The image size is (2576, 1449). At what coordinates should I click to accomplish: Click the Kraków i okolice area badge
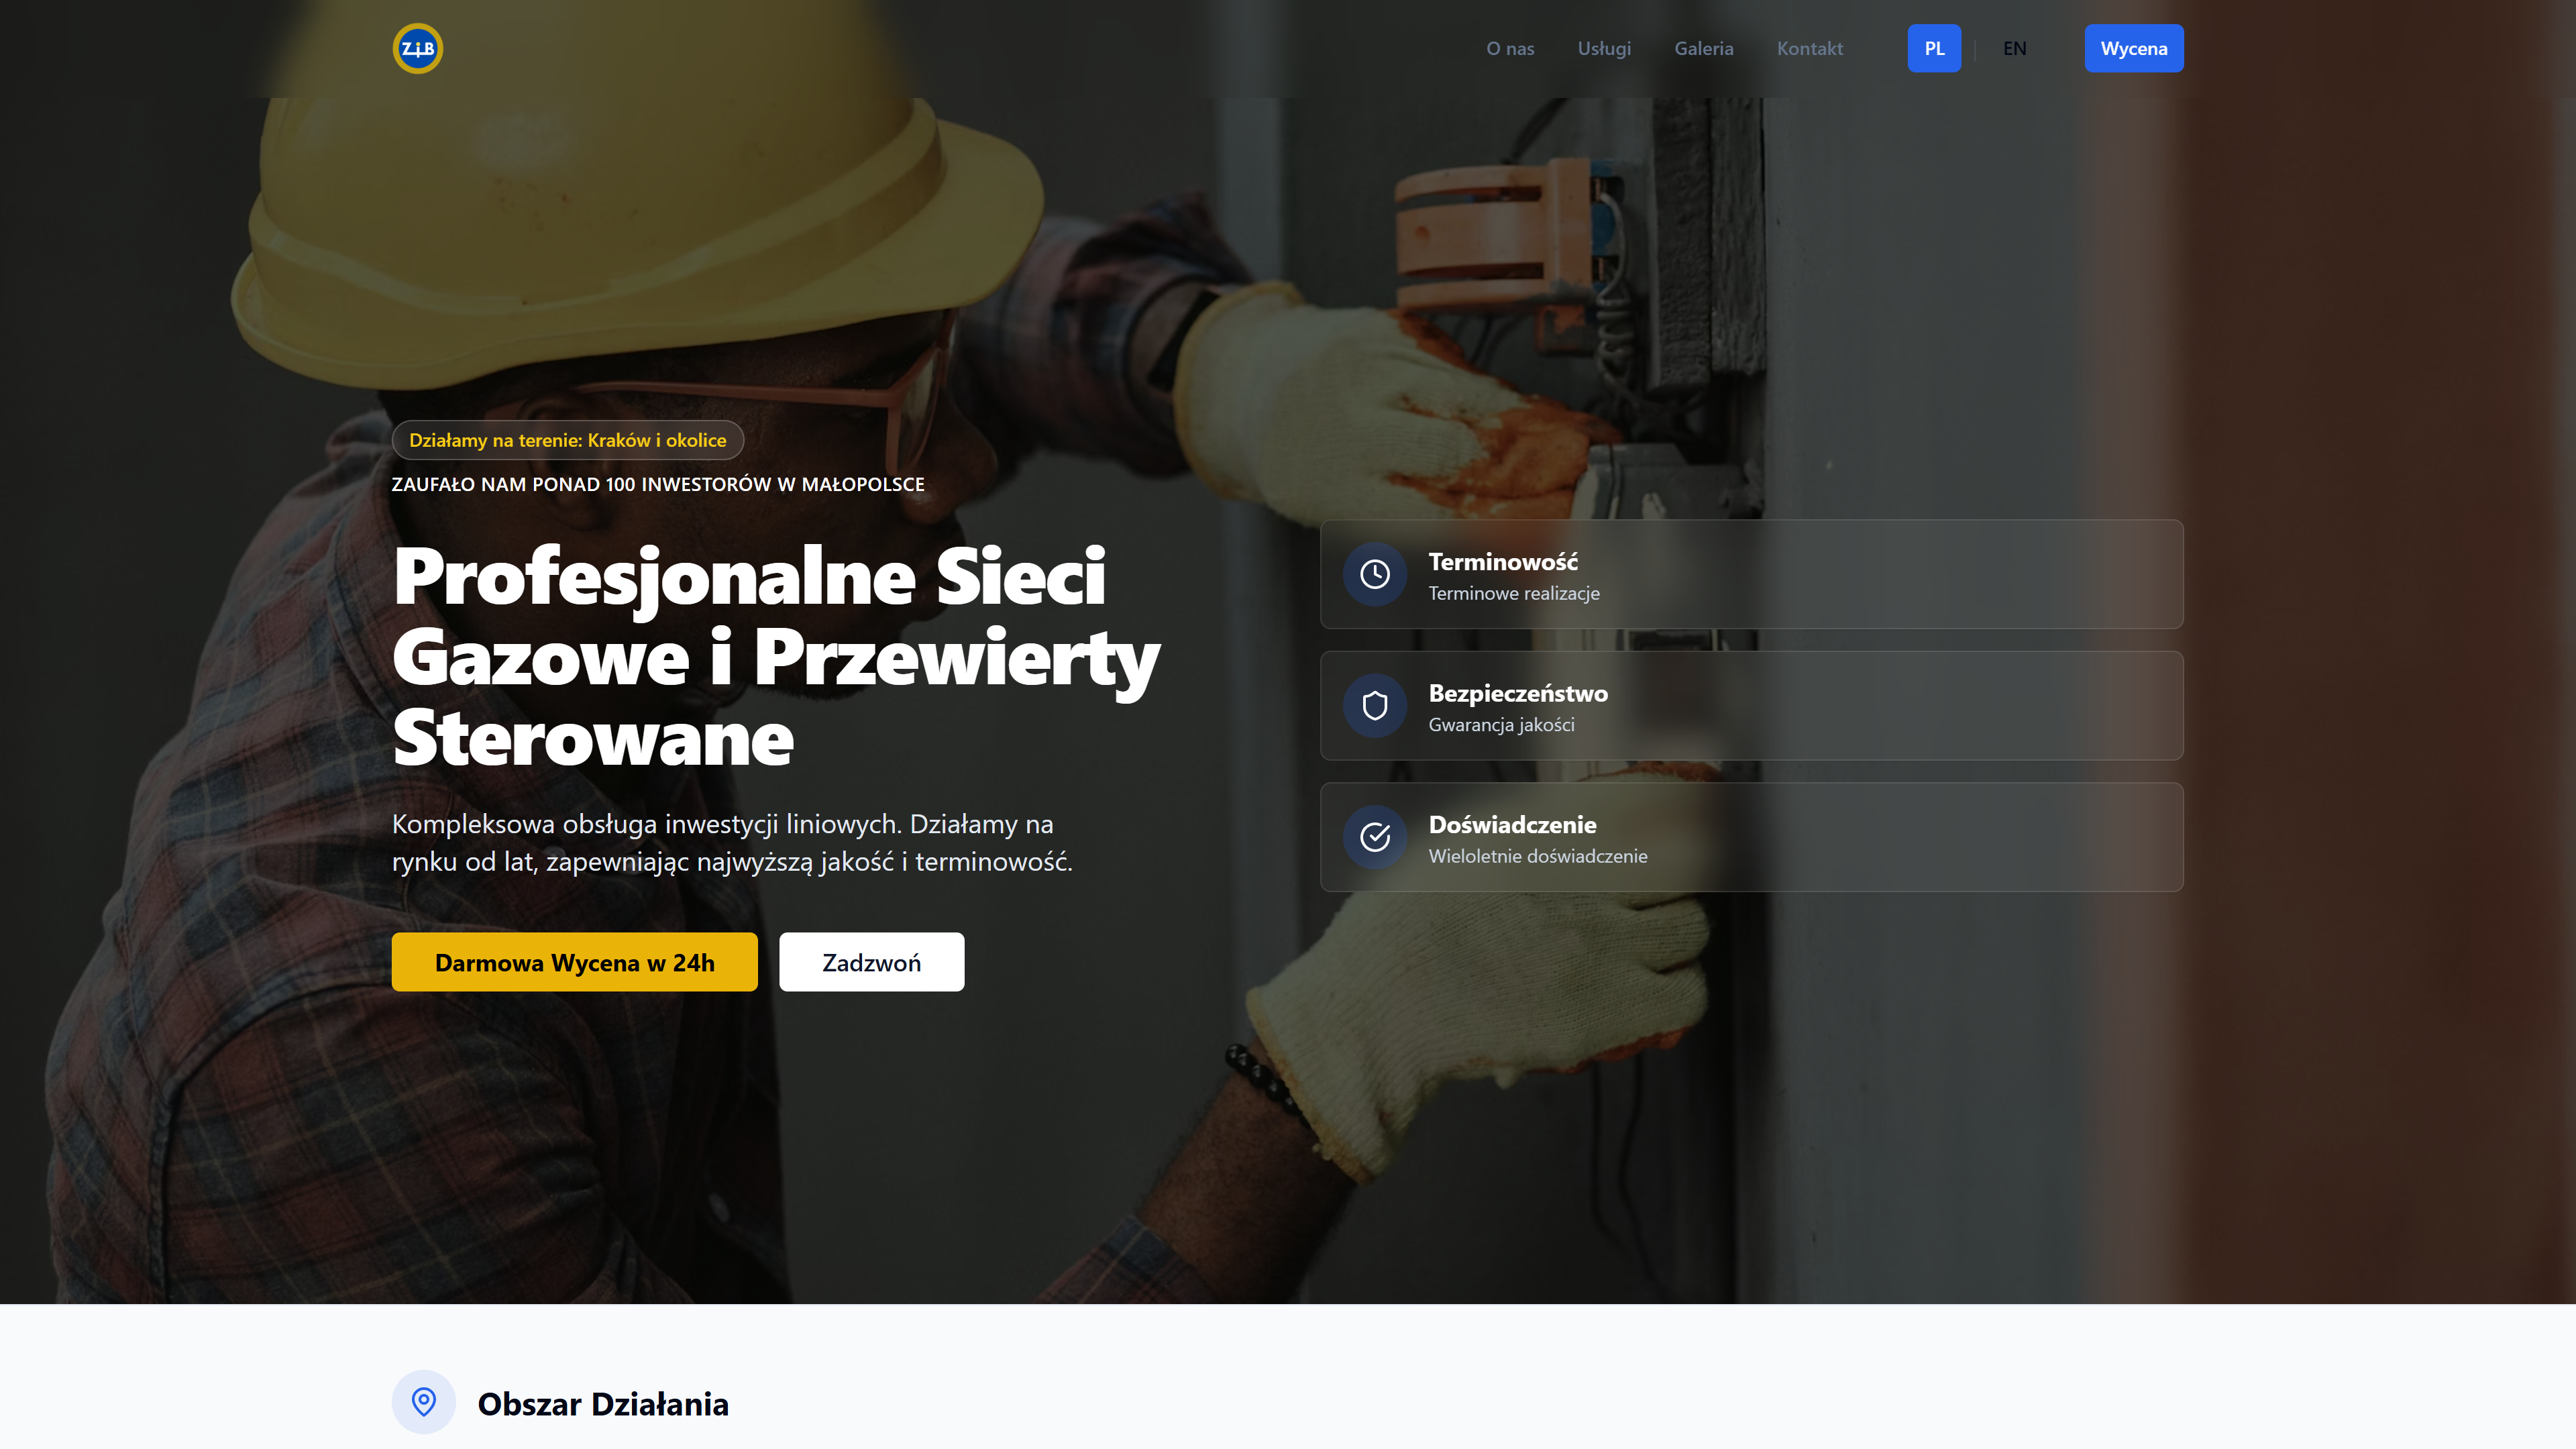tap(568, 440)
